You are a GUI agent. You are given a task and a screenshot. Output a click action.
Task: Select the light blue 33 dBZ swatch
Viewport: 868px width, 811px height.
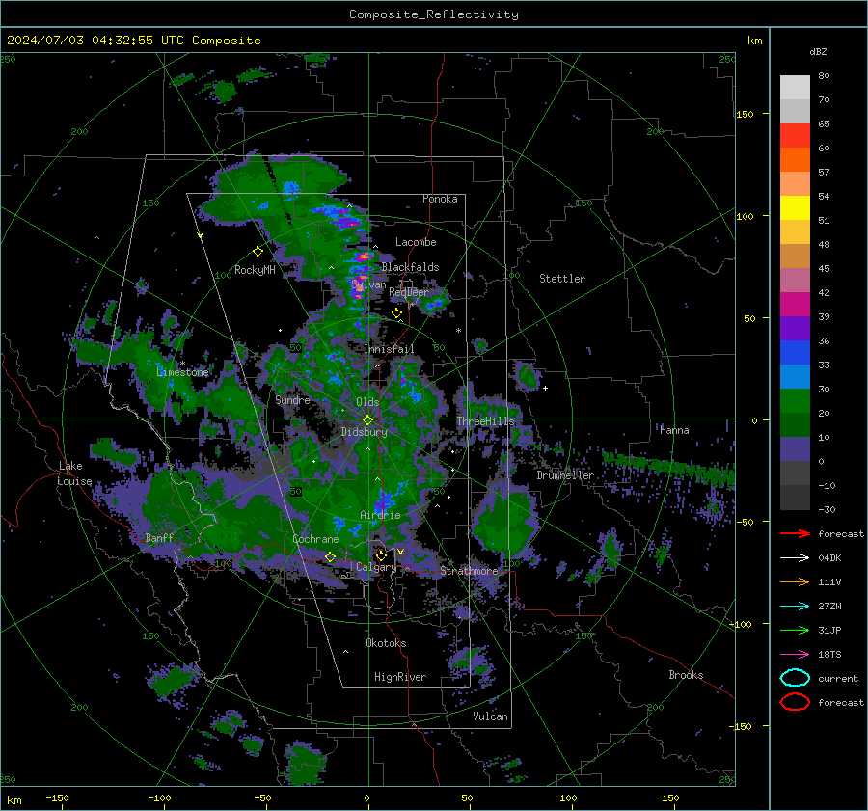pos(795,377)
